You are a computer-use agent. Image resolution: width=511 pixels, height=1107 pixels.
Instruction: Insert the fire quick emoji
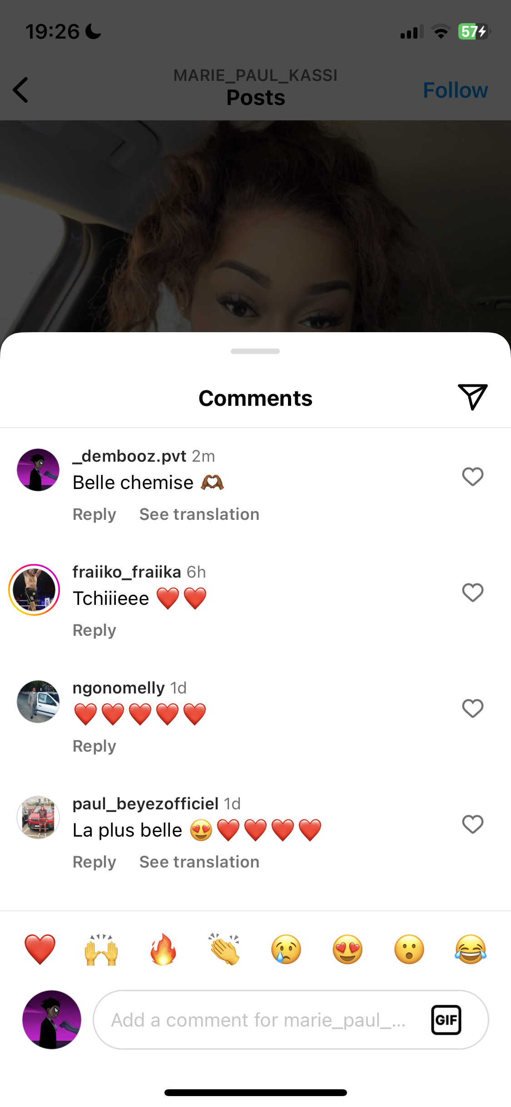coord(163,949)
